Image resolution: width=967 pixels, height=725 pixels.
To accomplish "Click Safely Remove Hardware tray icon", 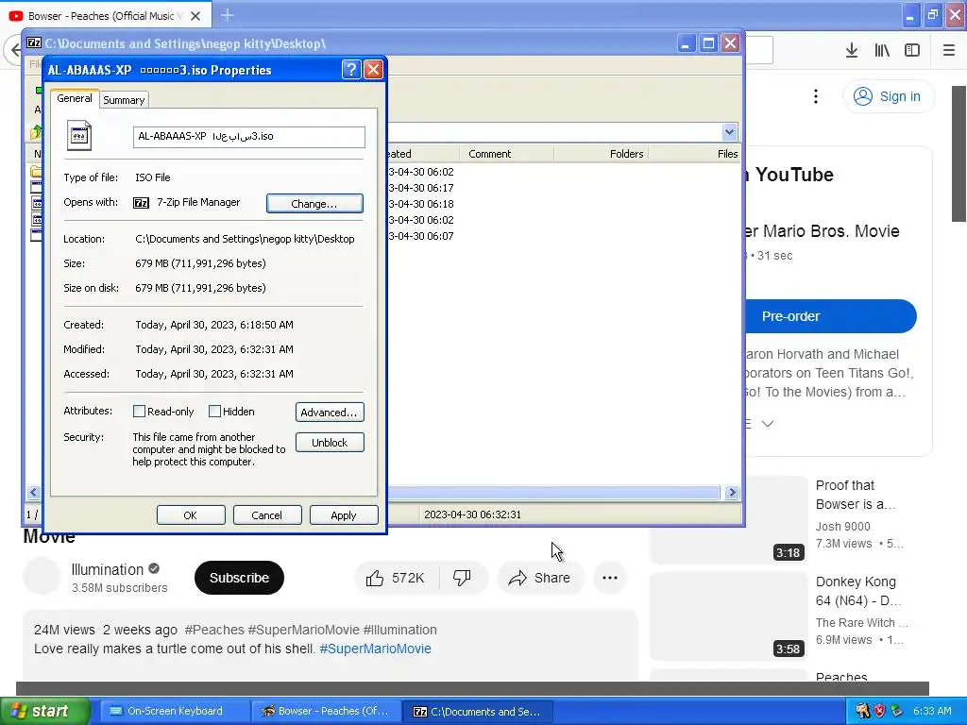I will click(897, 711).
